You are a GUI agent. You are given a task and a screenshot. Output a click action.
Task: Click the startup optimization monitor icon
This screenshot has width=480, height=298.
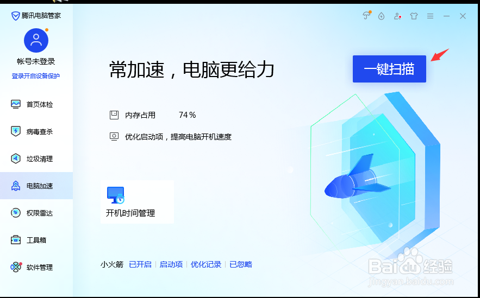click(x=114, y=136)
